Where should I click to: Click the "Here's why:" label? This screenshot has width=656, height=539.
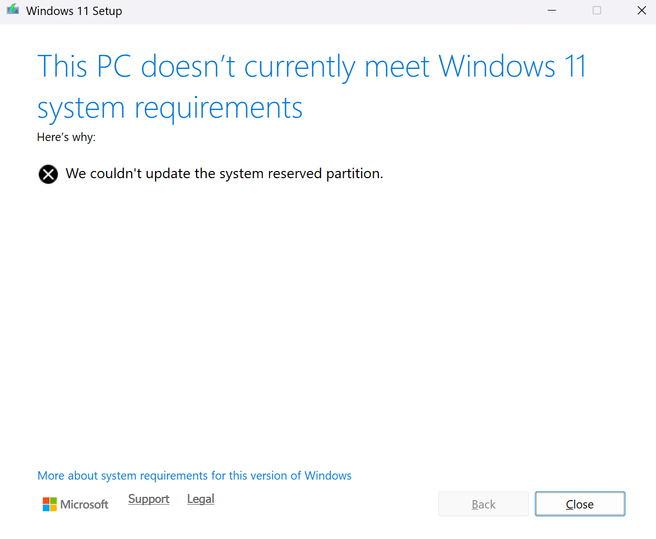[66, 137]
